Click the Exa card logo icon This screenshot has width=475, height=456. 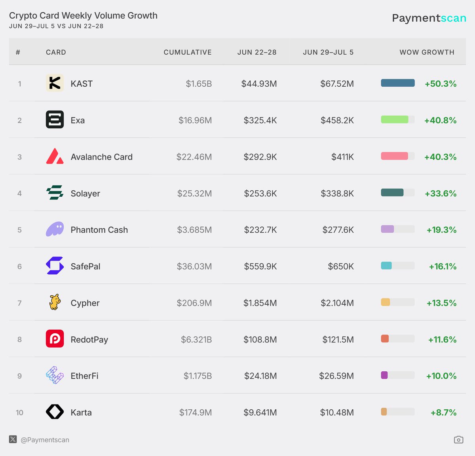coord(55,120)
